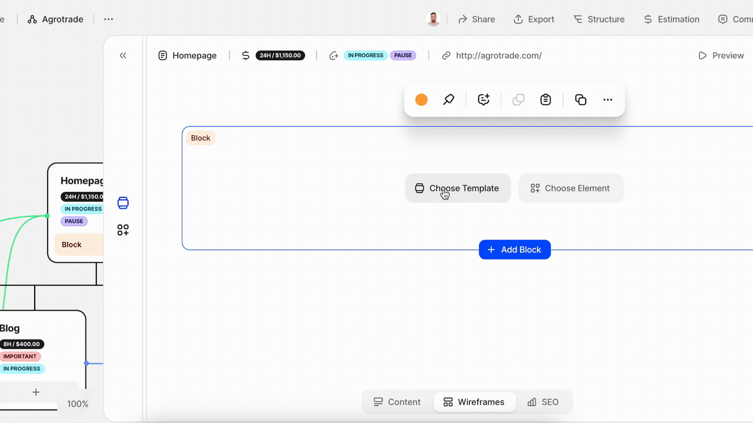Click the plus button under Blog card
Image resolution: width=753 pixels, height=423 pixels.
tap(36, 392)
